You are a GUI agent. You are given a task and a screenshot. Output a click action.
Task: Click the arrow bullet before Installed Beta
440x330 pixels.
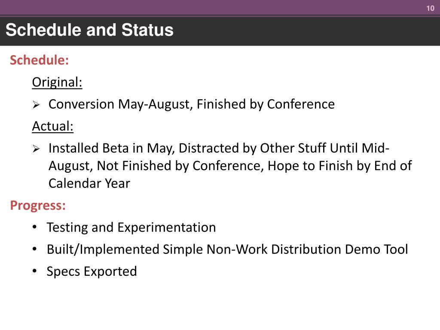click(x=36, y=149)
